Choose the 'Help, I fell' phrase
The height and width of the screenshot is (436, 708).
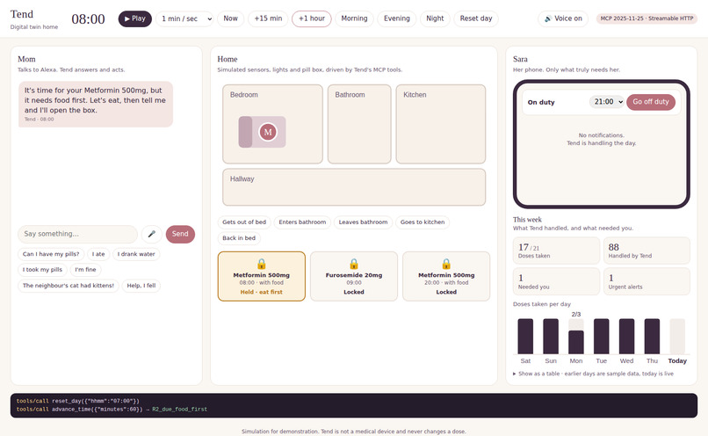click(x=141, y=286)
